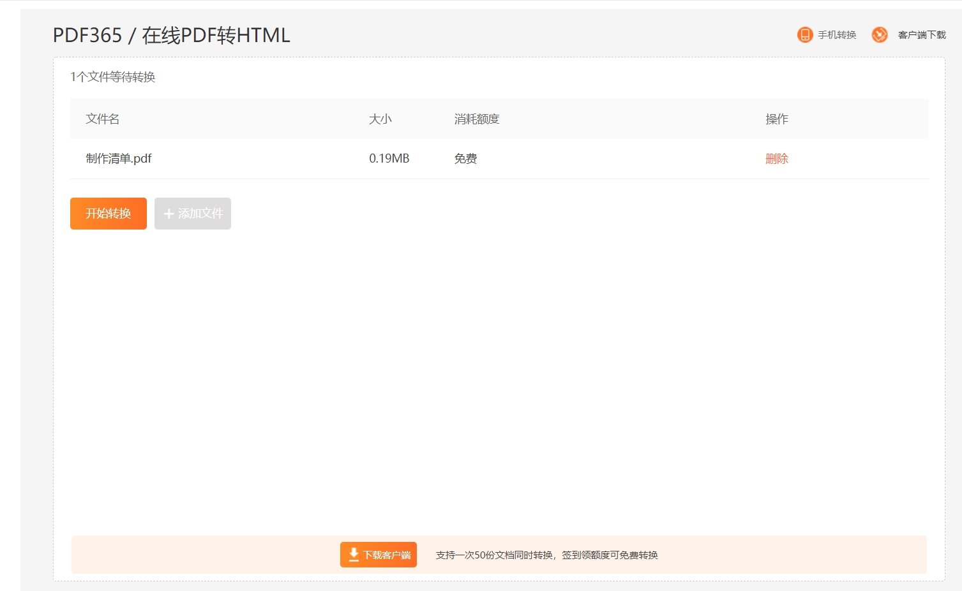Delete 制作清单.pdf using 删除
The image size is (962, 591).
(x=777, y=159)
